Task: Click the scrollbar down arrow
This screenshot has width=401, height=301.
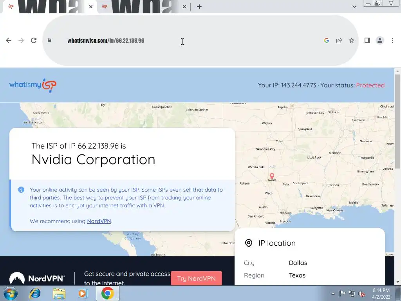Action: pyautogui.click(x=397, y=282)
